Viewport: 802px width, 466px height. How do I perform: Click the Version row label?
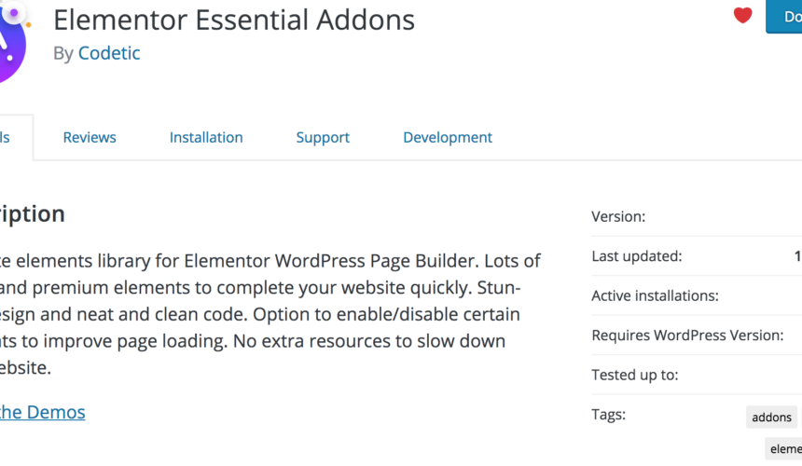[618, 216]
